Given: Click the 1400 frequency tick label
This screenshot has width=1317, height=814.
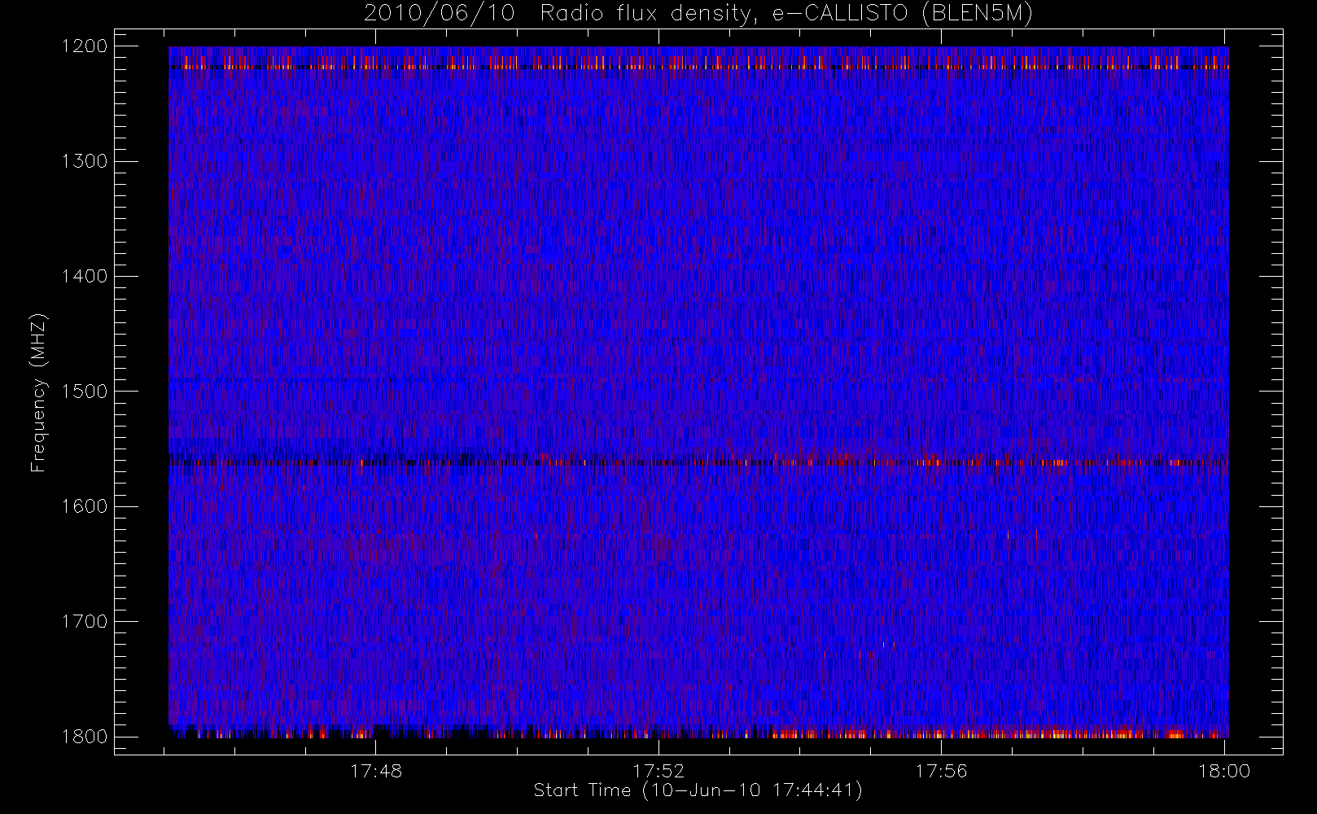Looking at the screenshot, I should [85, 277].
